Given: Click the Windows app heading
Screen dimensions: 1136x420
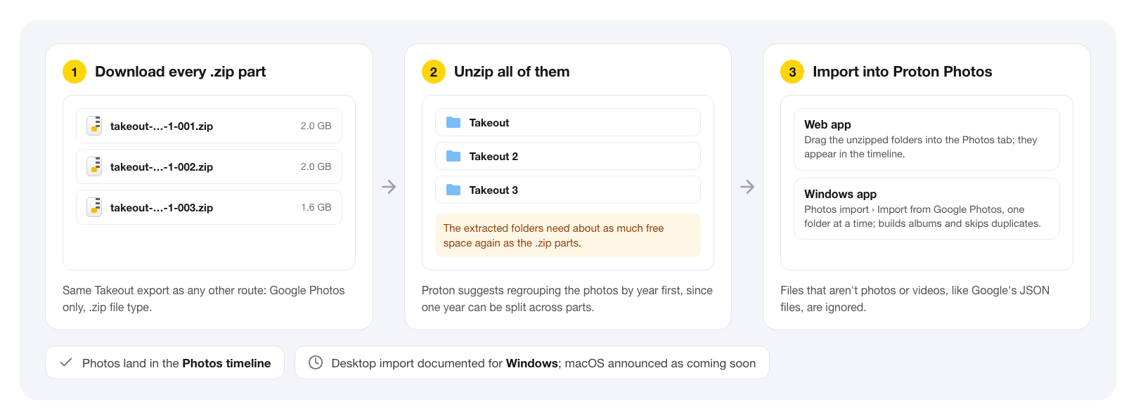Looking at the screenshot, I should (x=840, y=194).
